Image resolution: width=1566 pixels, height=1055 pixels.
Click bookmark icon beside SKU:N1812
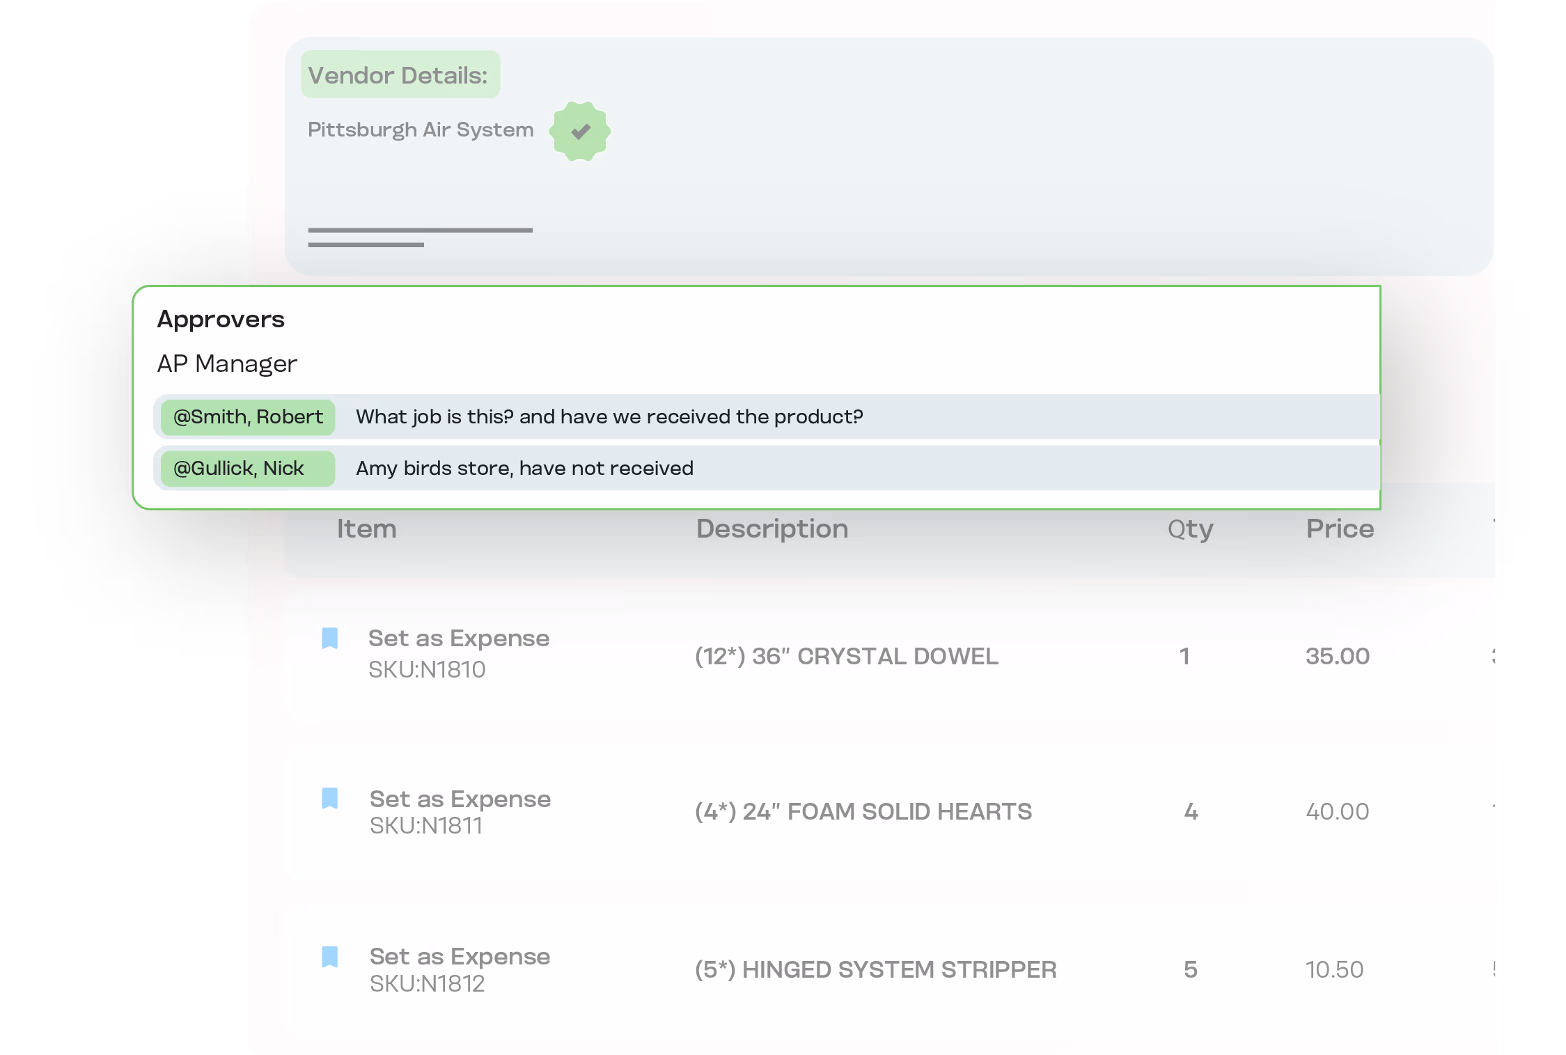[x=330, y=957]
